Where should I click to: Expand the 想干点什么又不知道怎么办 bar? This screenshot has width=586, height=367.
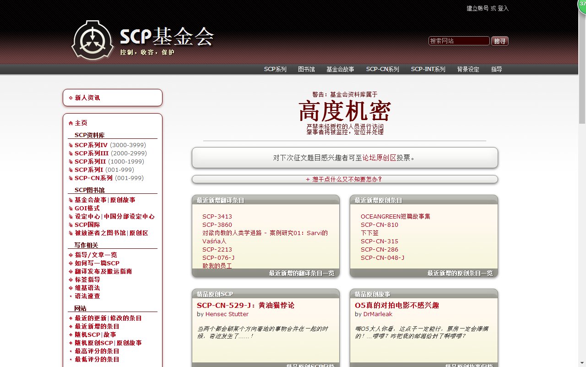point(345,179)
